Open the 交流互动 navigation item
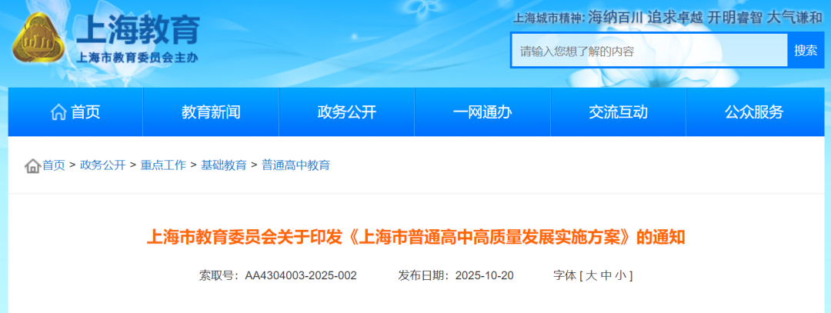The width and height of the screenshot is (831, 313). [618, 112]
